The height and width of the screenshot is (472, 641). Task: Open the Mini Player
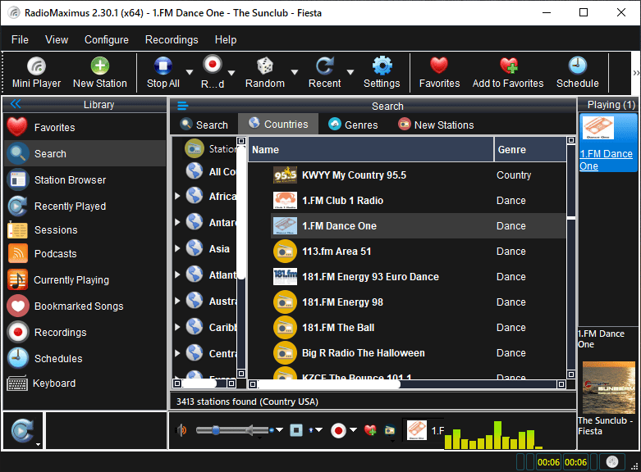[36, 73]
